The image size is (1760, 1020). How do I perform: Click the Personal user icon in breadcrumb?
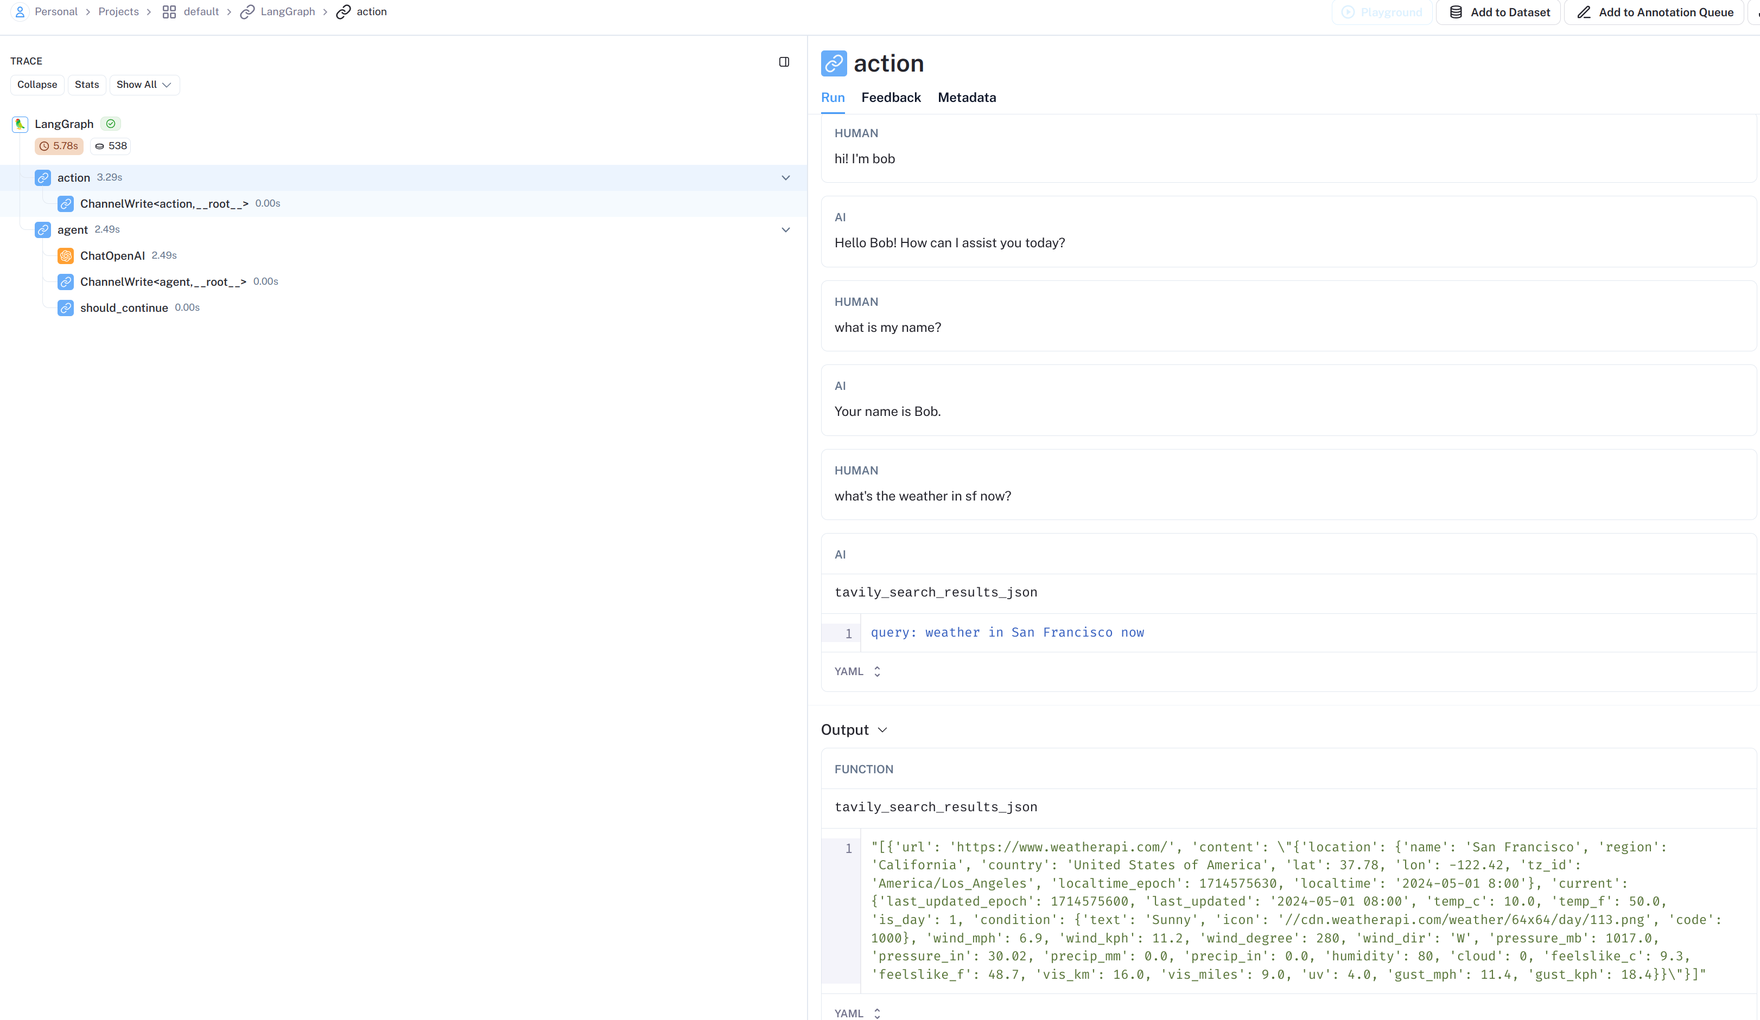[x=20, y=12]
